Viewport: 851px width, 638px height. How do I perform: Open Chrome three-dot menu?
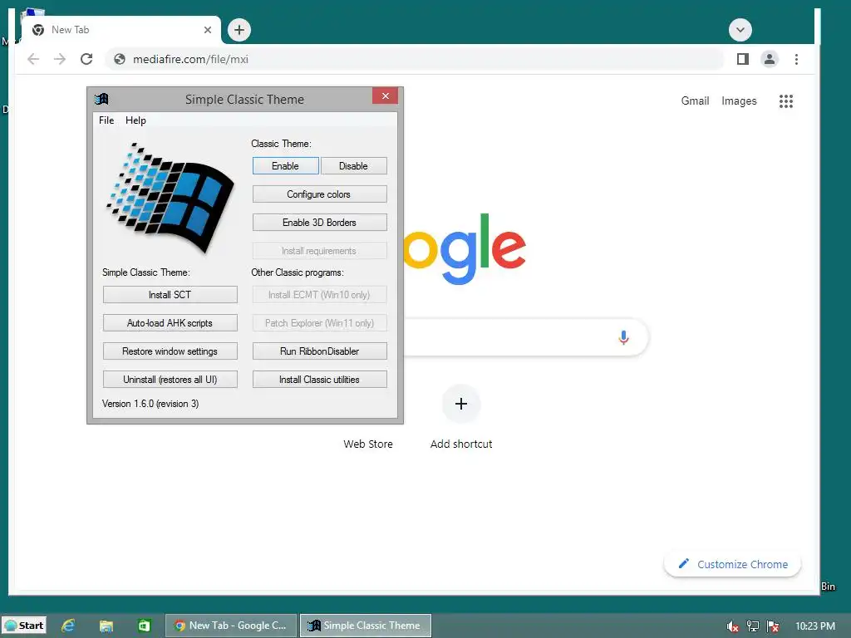pyautogui.click(x=796, y=59)
